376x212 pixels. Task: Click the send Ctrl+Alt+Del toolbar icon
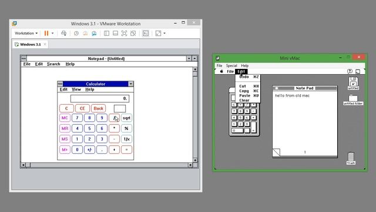63,33
